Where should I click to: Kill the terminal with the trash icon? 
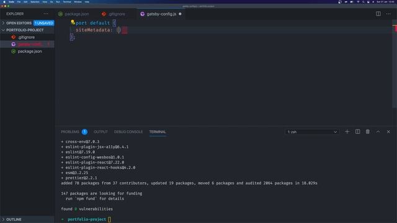tap(368, 132)
